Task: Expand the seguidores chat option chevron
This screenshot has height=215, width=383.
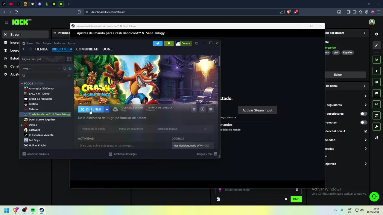Action: pos(365,105)
